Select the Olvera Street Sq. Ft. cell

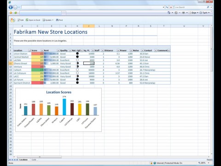pos(89,63)
